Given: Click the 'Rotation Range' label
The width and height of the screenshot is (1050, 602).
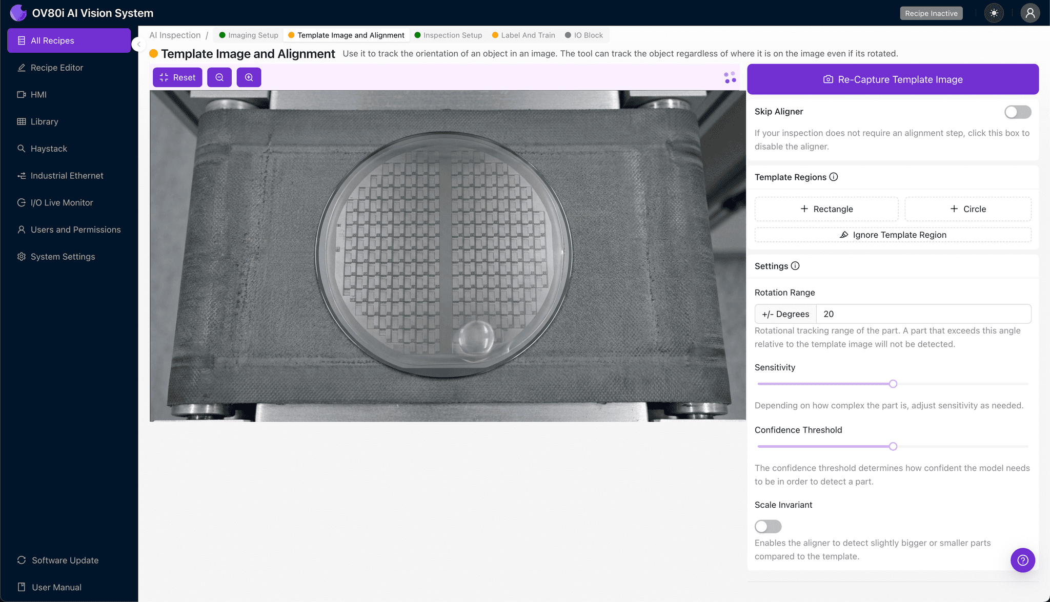Looking at the screenshot, I should pos(784,293).
